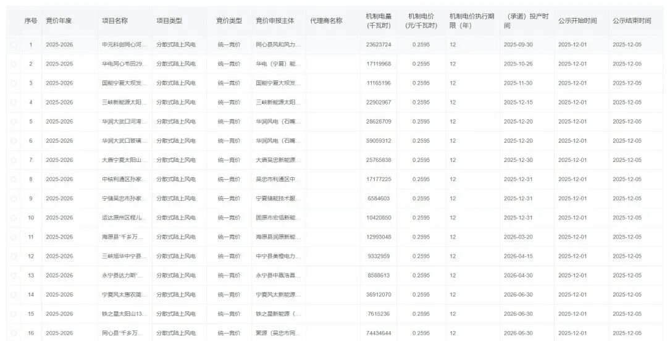Image resolution: width=667 pixels, height=341 pixels.
Task: Tick the radio button for row 14
Action: (14, 295)
